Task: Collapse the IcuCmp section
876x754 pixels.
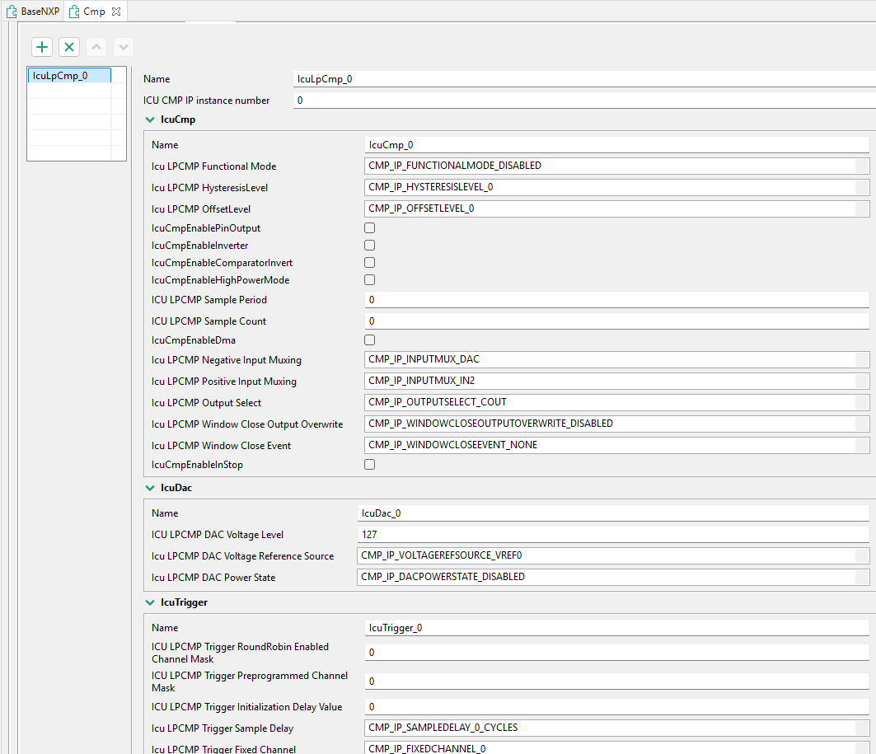Action: tap(150, 119)
